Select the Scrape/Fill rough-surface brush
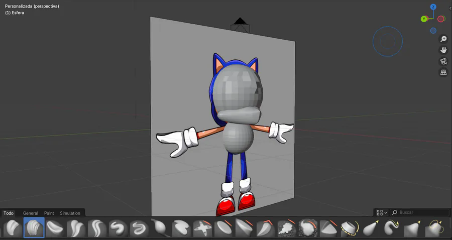 (287, 227)
